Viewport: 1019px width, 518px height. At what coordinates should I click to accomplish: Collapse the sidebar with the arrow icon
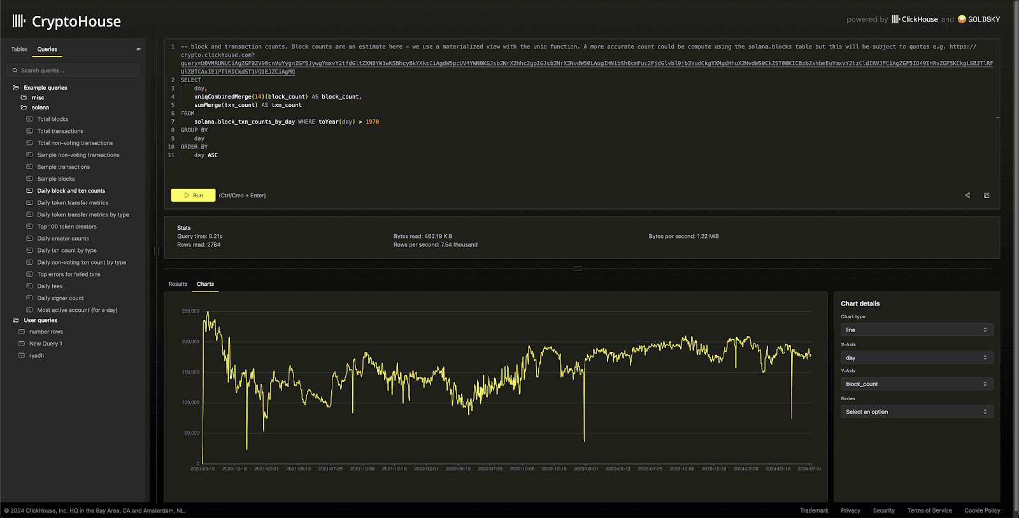tap(139, 49)
